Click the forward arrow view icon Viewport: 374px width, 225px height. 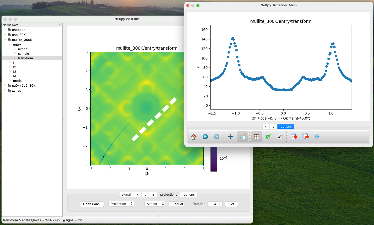tap(217, 137)
